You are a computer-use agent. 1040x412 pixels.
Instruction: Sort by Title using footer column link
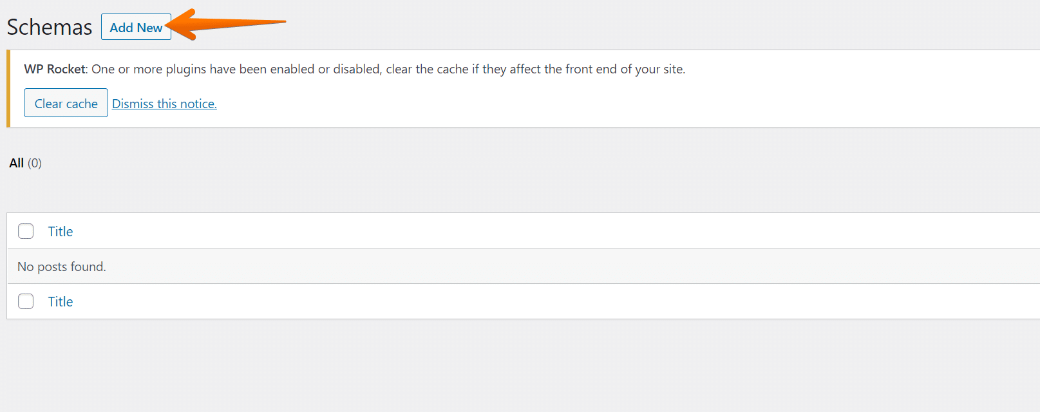(61, 301)
